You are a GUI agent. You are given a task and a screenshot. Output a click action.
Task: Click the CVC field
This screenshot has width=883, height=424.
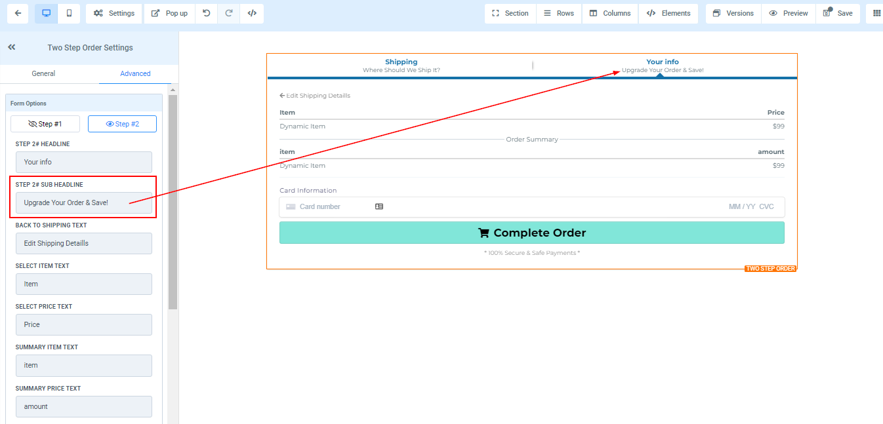[x=766, y=206]
